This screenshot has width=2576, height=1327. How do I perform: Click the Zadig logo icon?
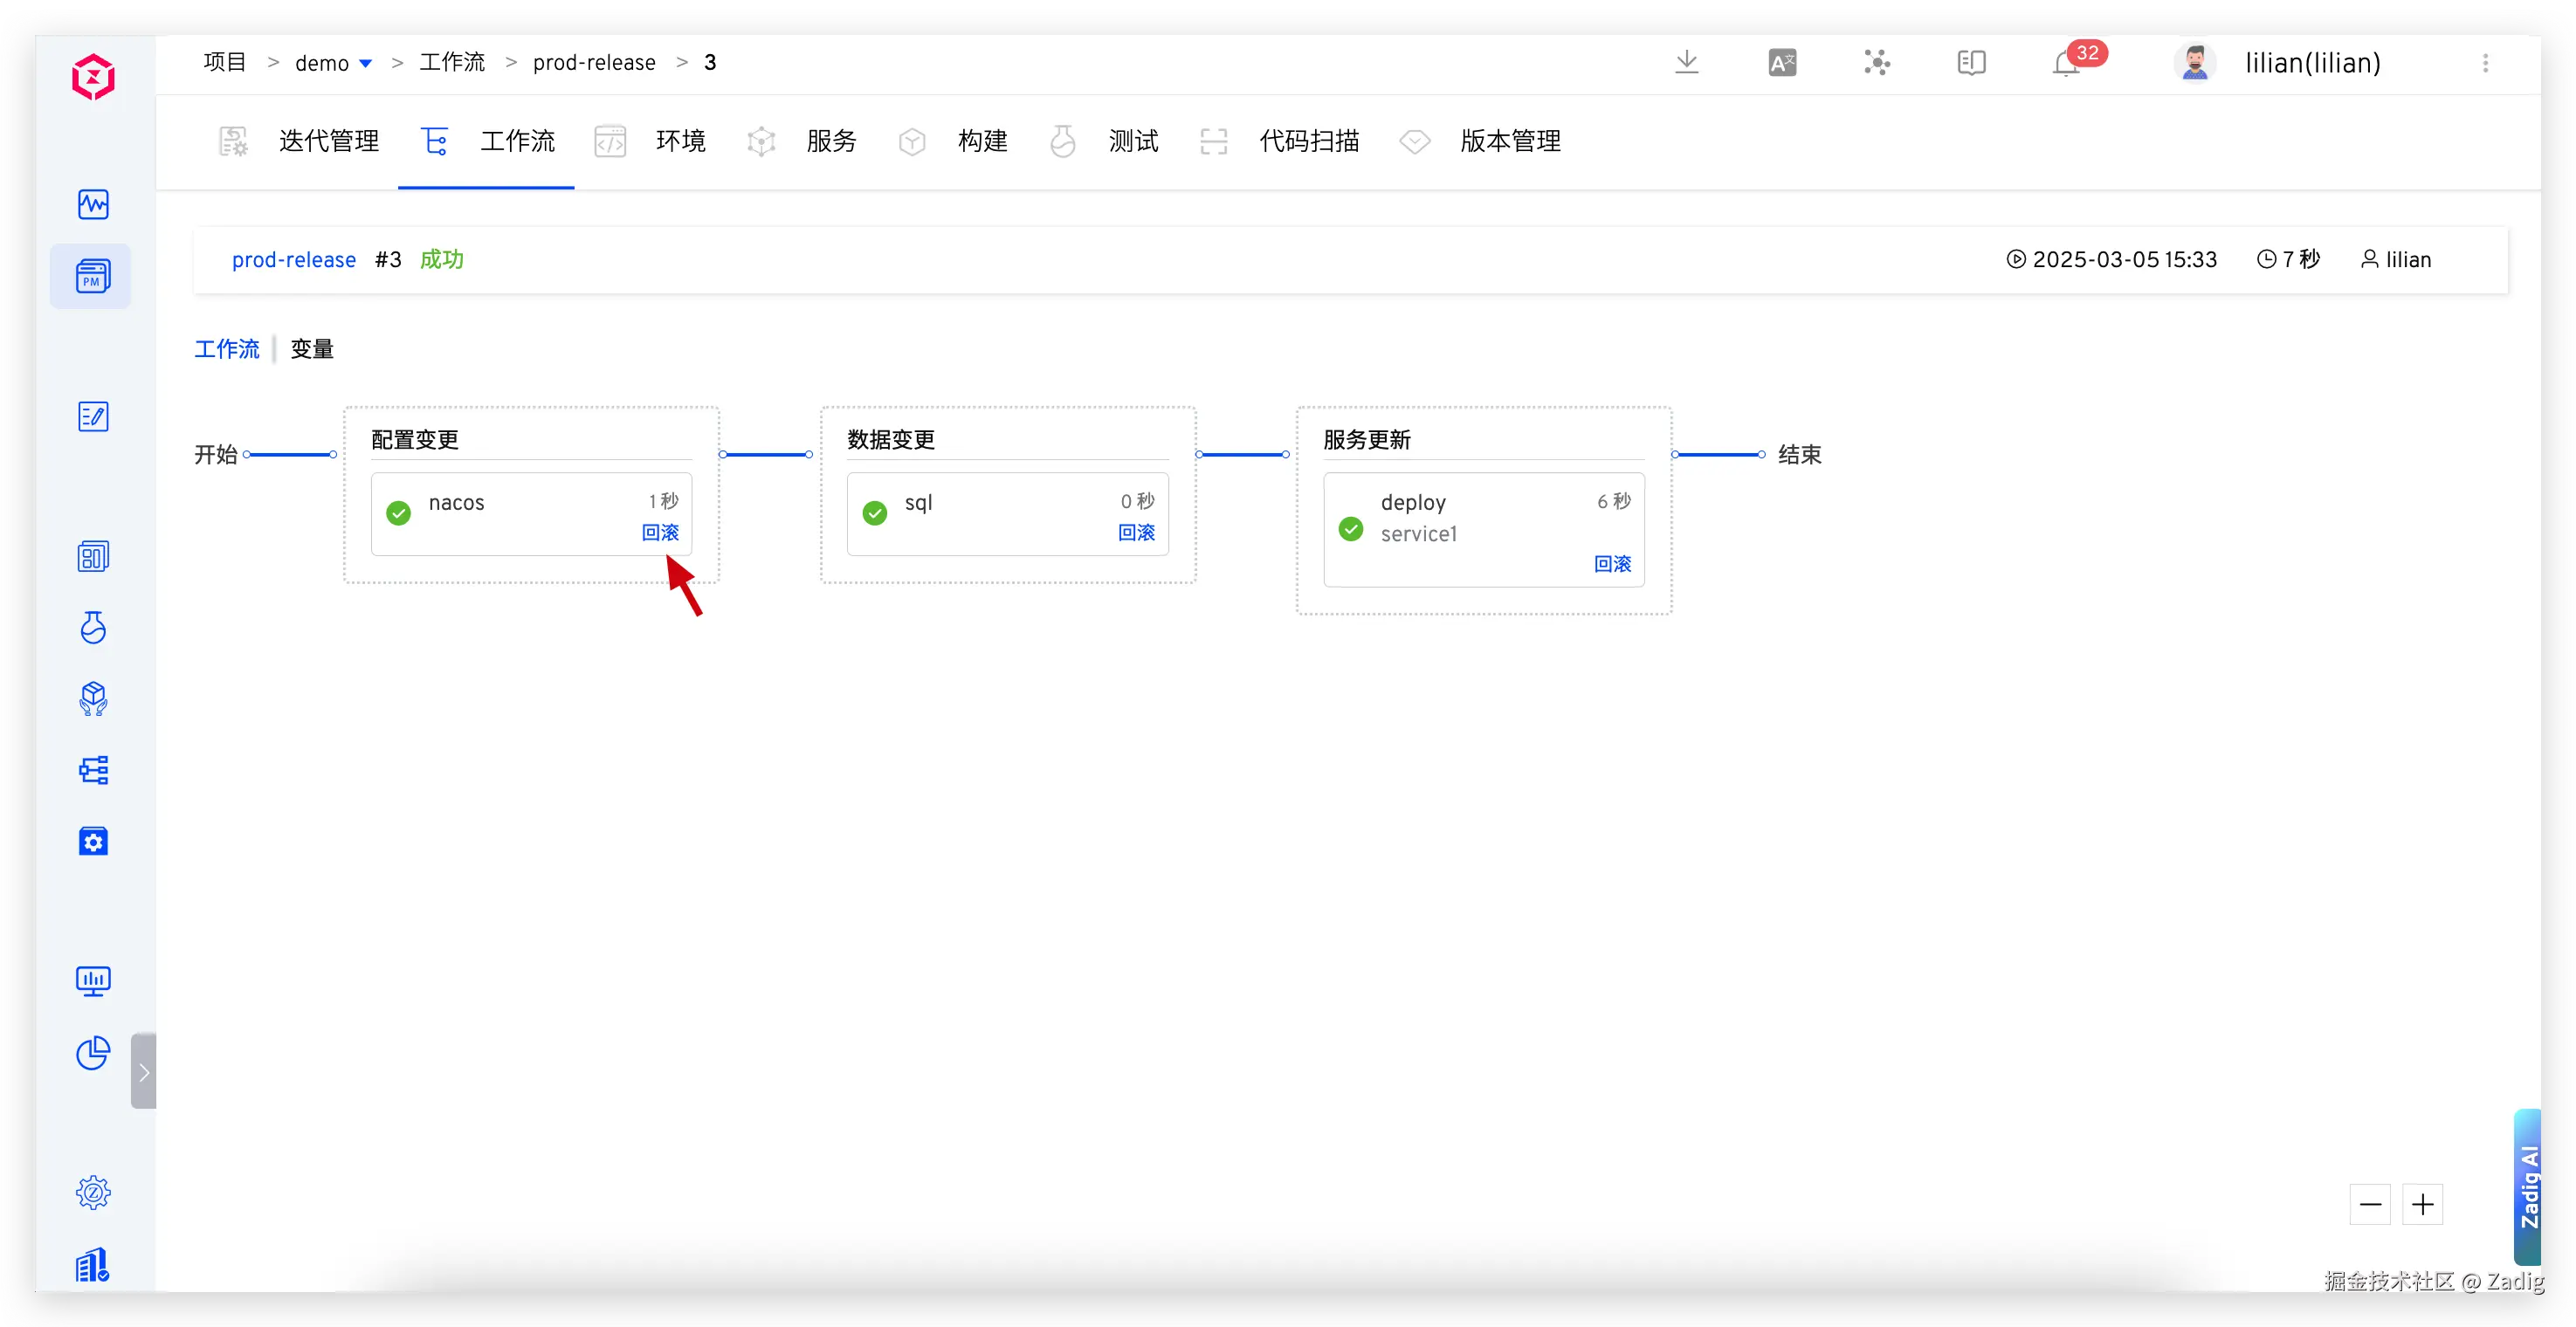93,77
